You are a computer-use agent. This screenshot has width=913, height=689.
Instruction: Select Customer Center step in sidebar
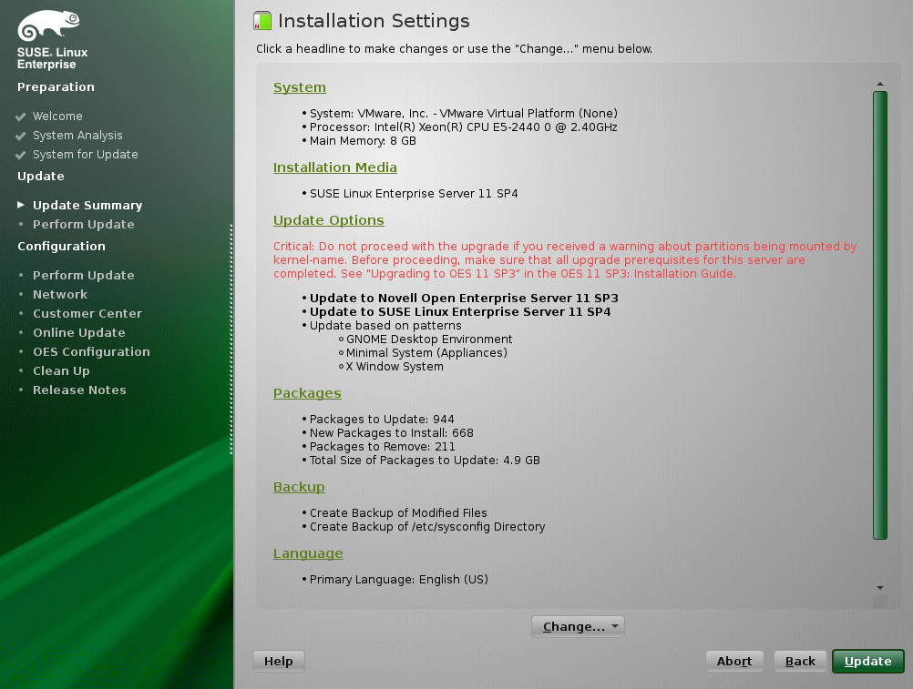pos(87,313)
